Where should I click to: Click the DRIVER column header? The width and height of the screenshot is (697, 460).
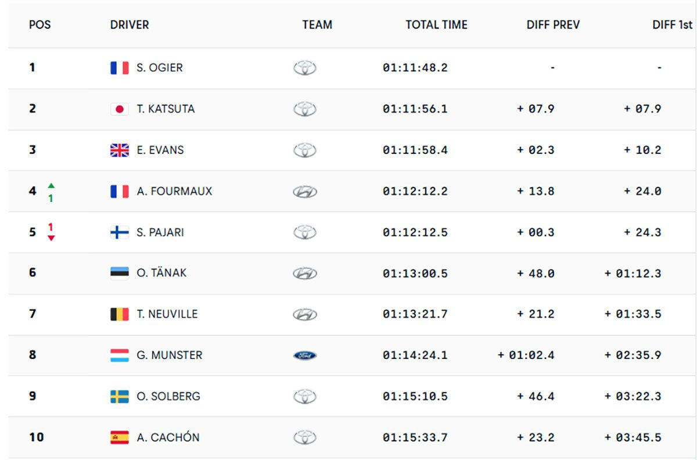(130, 25)
